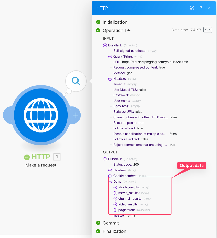Expand the video_results array
217x238 pixels.
coord(115,204)
